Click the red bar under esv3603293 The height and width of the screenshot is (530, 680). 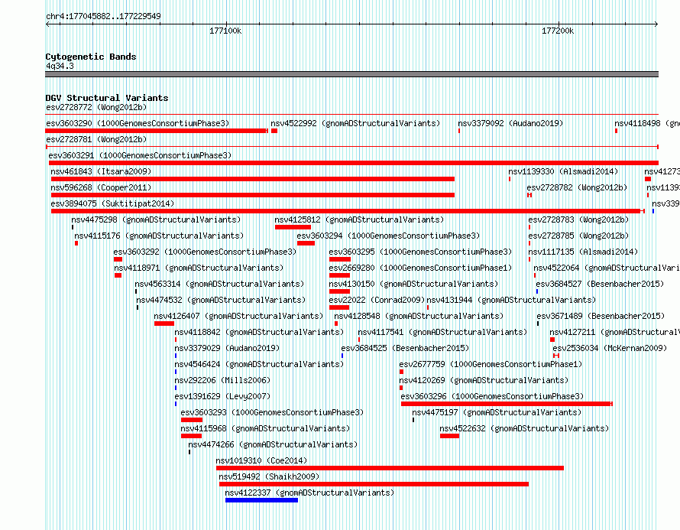pos(192,420)
